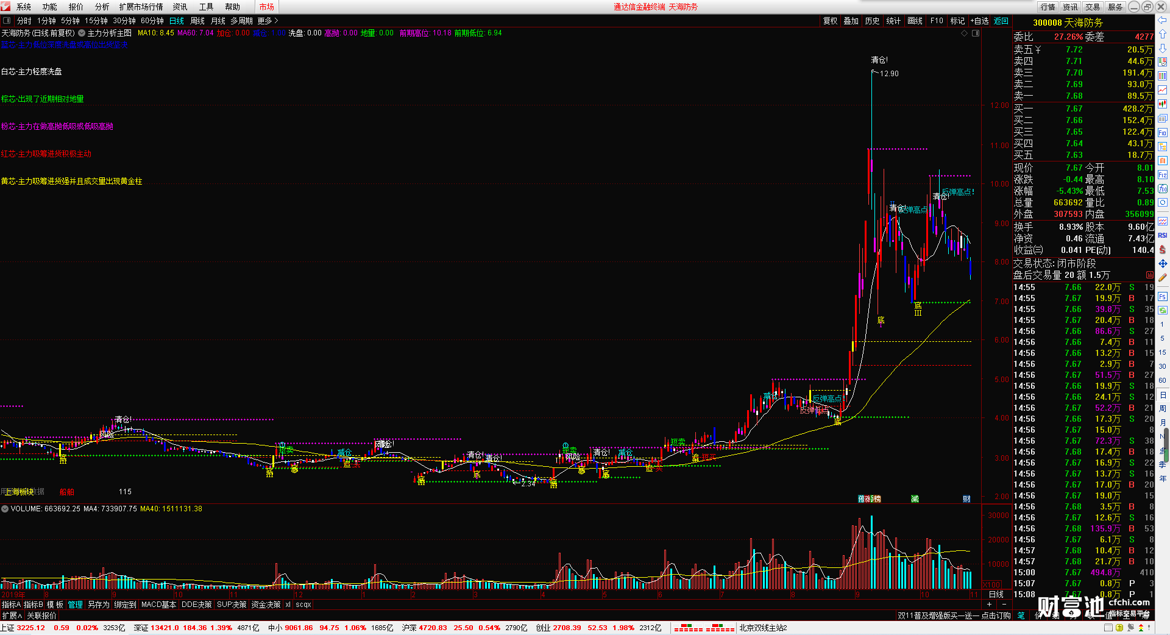1170x635 pixels.
Task: Click the 另存为 button
Action: (x=99, y=605)
